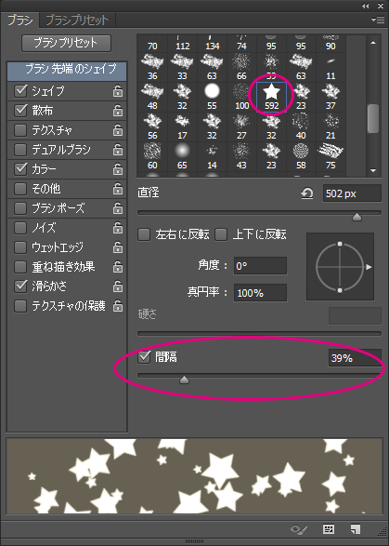Toggle lock icon for 滑らかさ

tap(118, 286)
